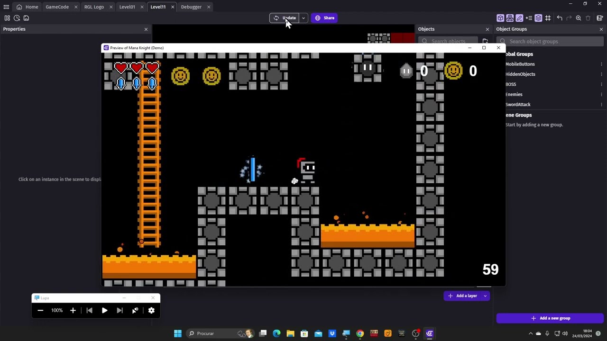Open the SwordAttack group options menu

point(601,104)
